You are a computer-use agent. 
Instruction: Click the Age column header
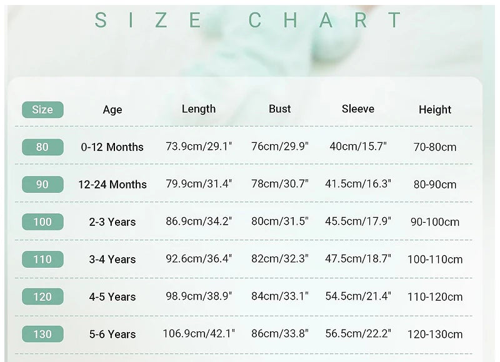tap(112, 110)
